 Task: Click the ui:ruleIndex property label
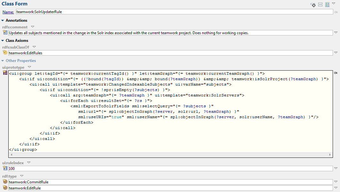(x=13, y=163)
